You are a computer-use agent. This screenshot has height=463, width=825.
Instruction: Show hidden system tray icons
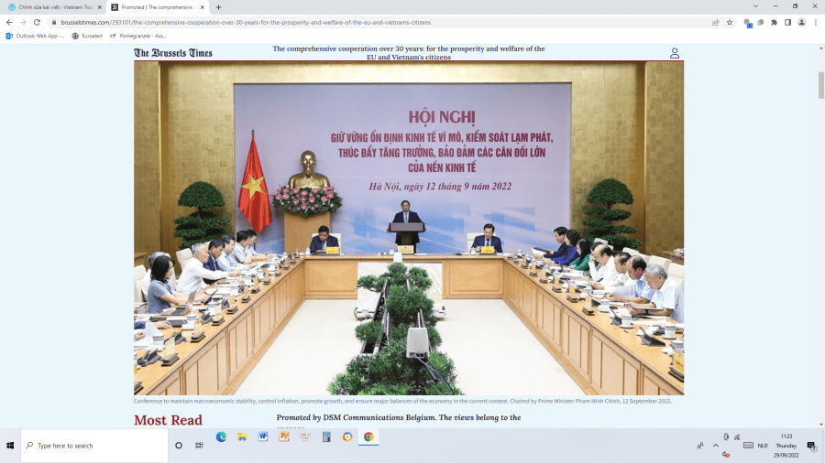pos(716,445)
